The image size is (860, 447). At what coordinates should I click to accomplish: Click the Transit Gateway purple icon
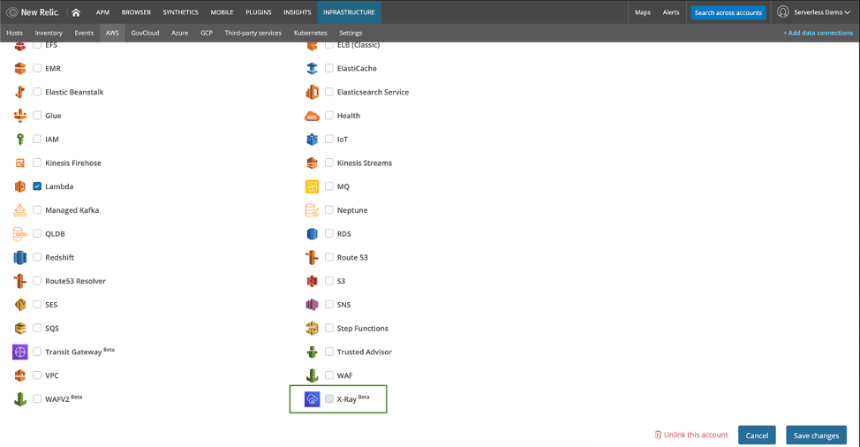click(x=20, y=352)
